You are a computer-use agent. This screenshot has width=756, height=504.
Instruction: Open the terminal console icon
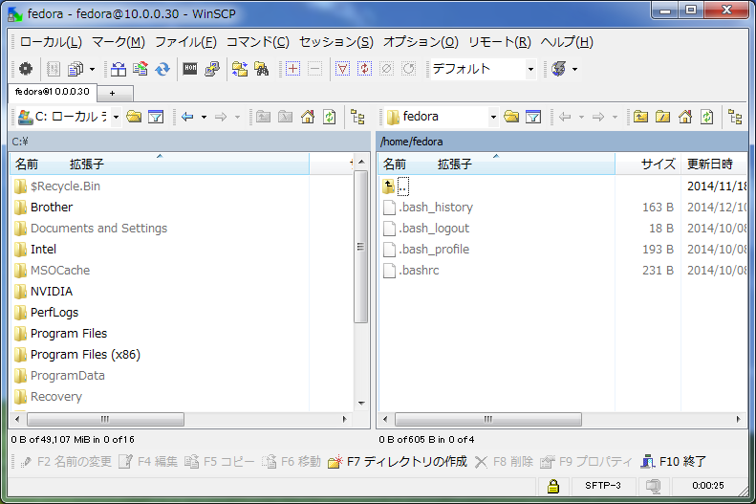(x=190, y=69)
